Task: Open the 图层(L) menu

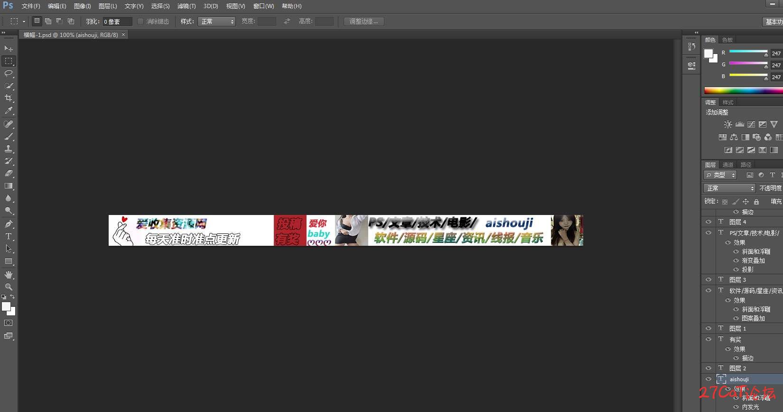Action: (x=108, y=6)
